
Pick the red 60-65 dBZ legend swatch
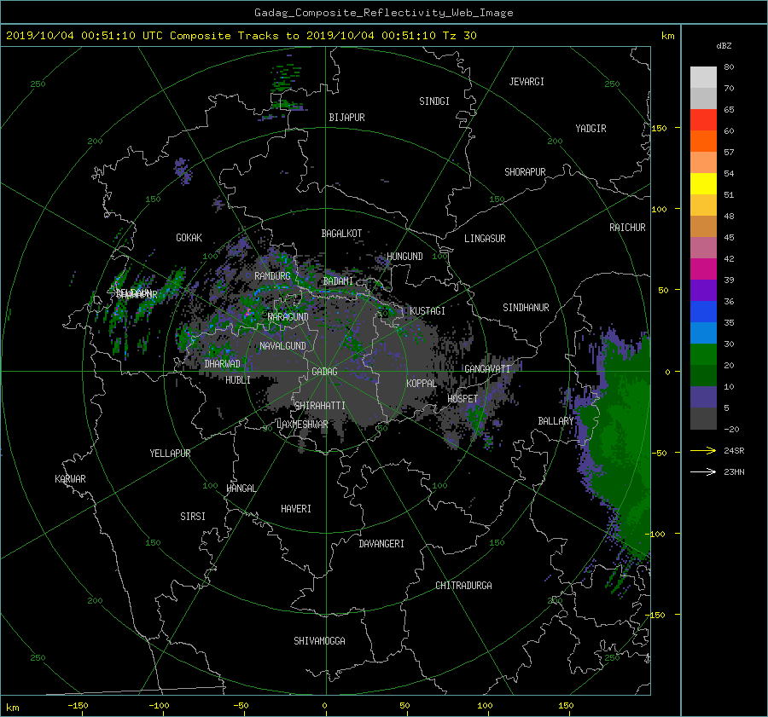click(703, 120)
